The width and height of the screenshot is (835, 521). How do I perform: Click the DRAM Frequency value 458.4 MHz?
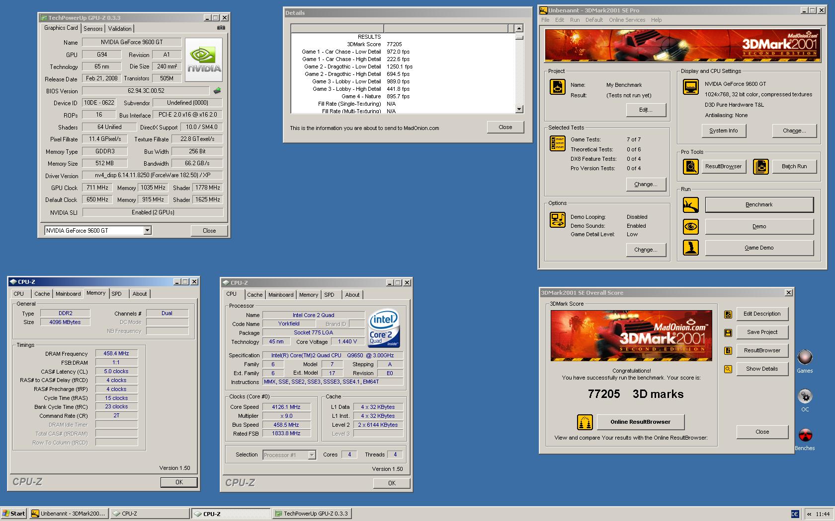(x=116, y=353)
